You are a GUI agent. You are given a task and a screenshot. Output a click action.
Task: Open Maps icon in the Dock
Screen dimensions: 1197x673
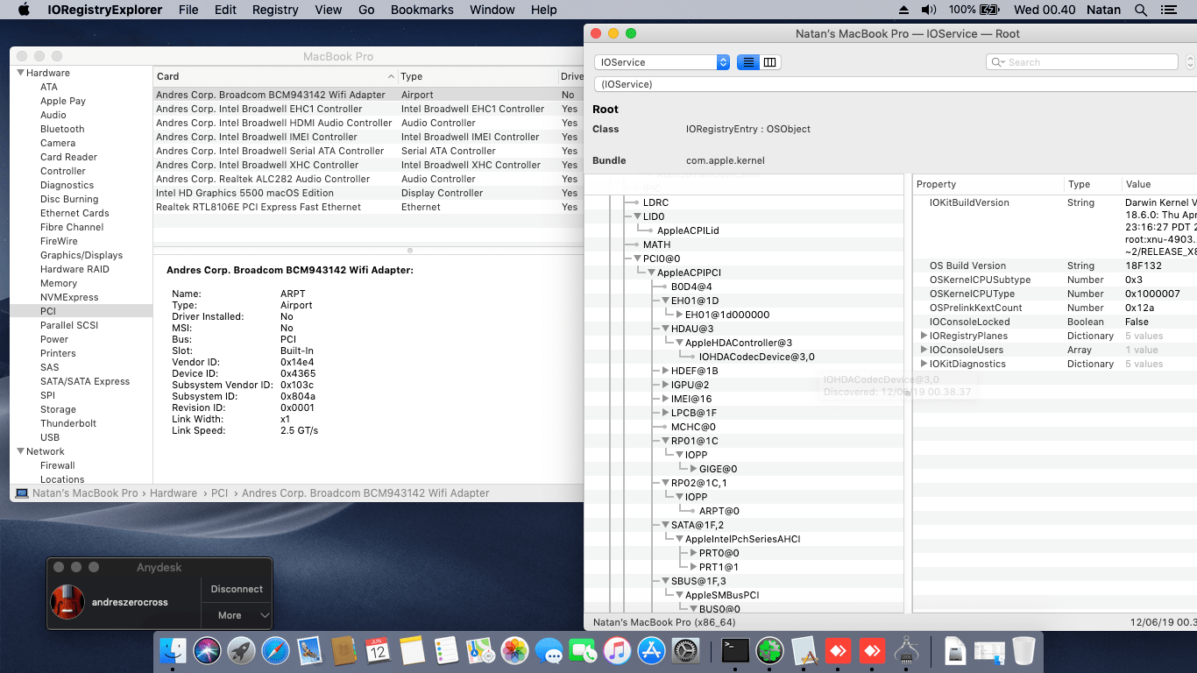click(x=480, y=650)
